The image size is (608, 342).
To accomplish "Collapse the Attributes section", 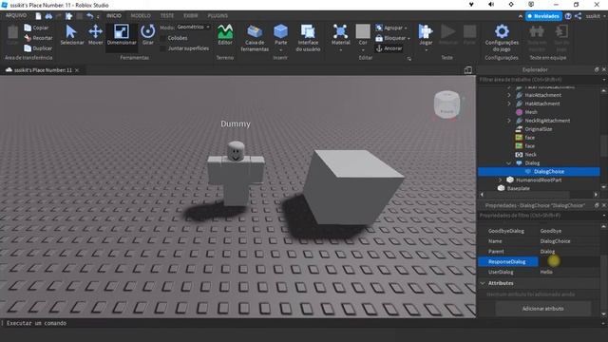I will click(483, 283).
